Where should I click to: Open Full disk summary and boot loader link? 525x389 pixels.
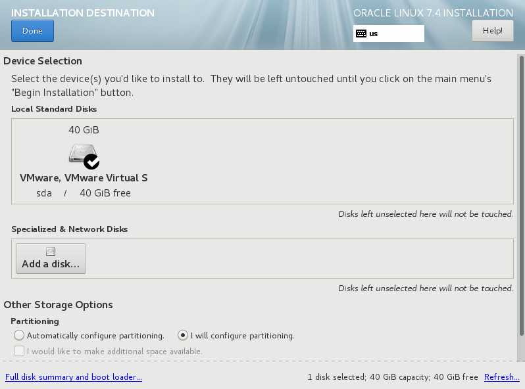tap(74, 377)
